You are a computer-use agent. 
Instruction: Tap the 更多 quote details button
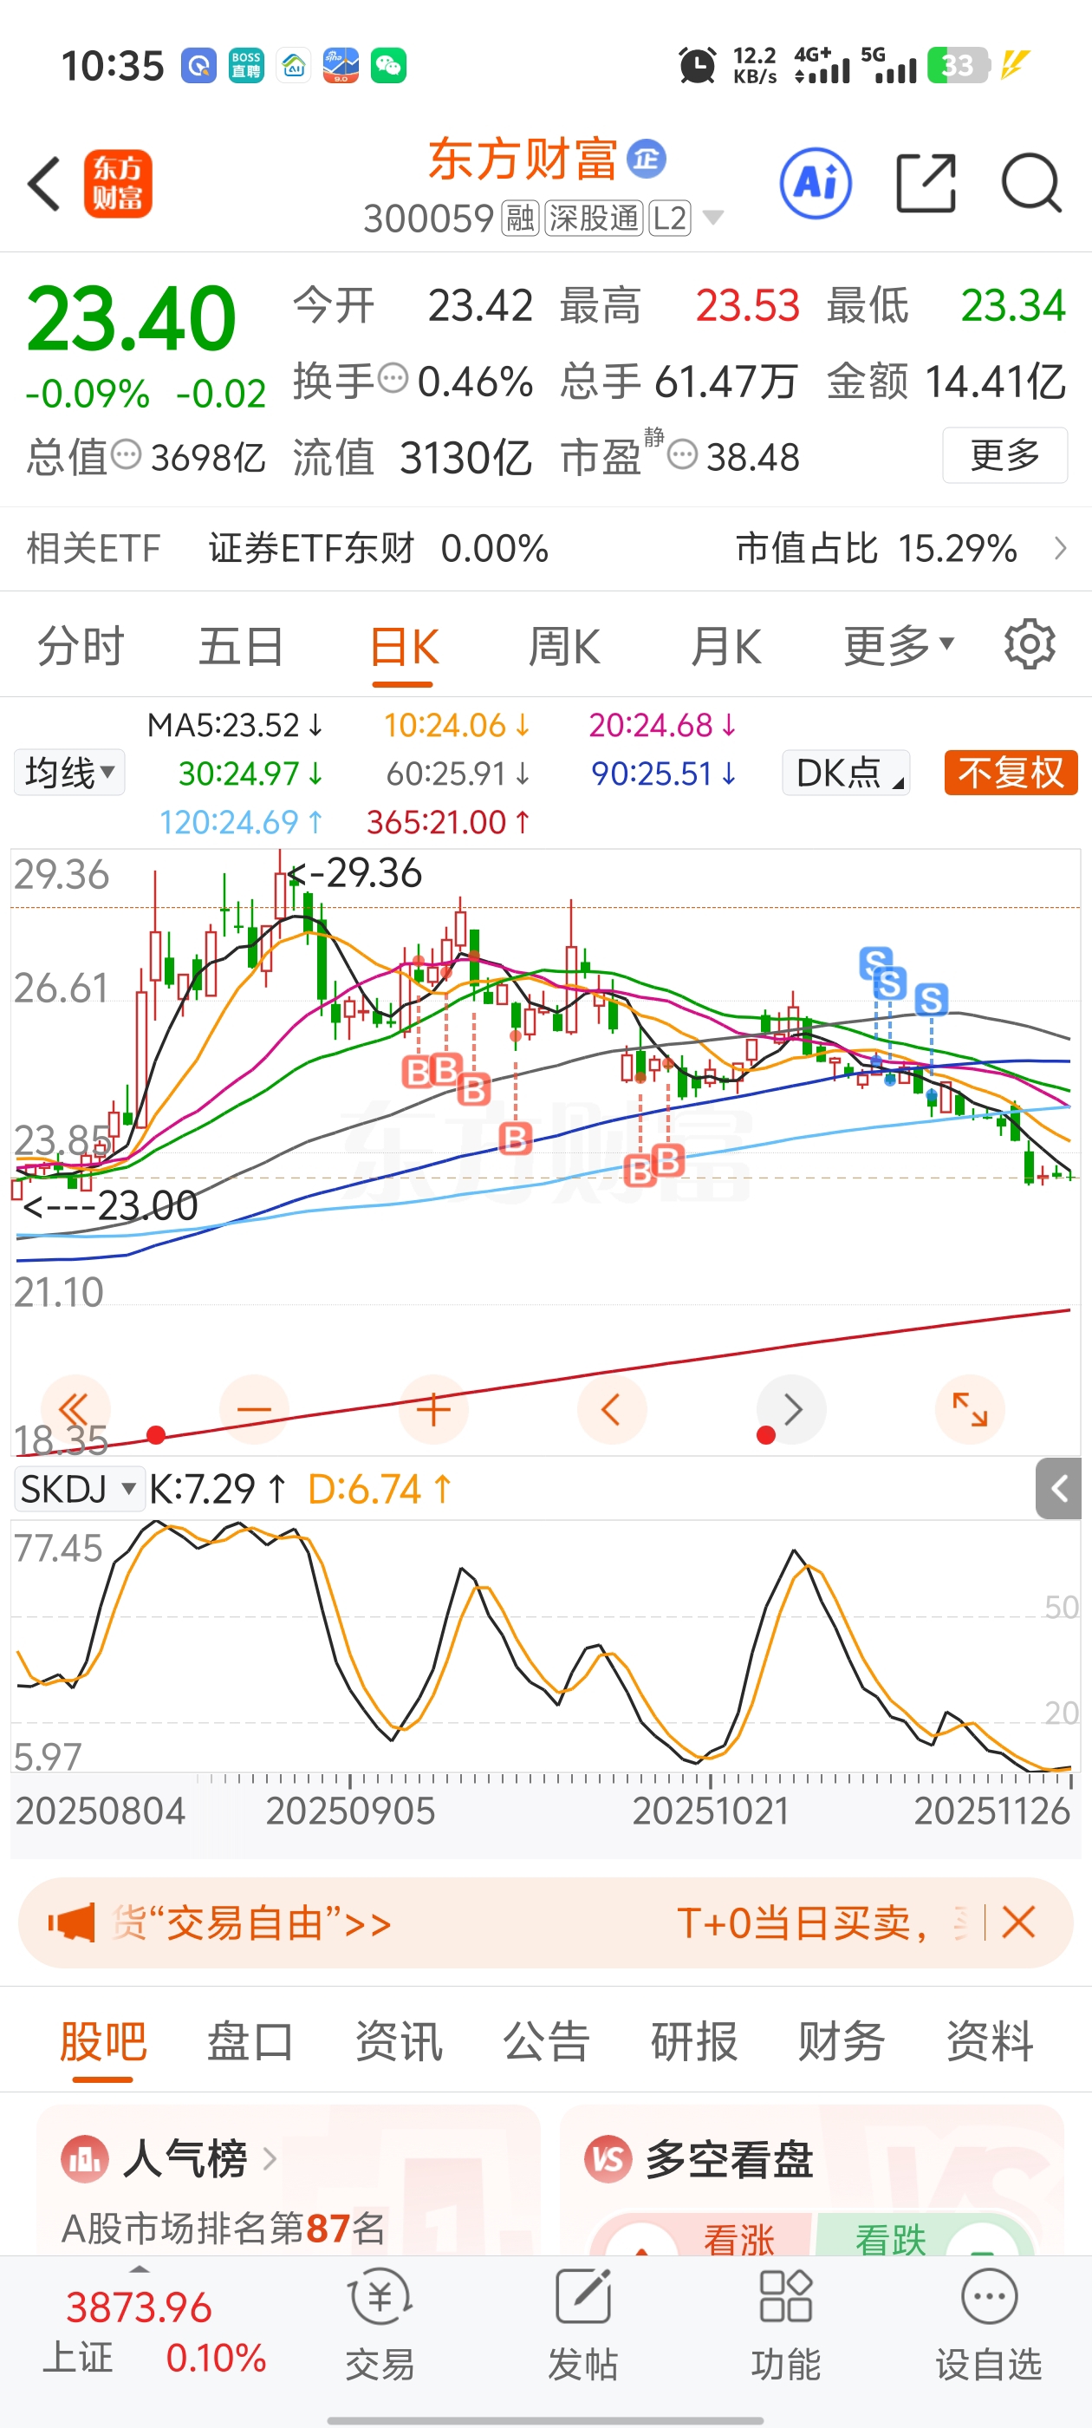(1004, 455)
